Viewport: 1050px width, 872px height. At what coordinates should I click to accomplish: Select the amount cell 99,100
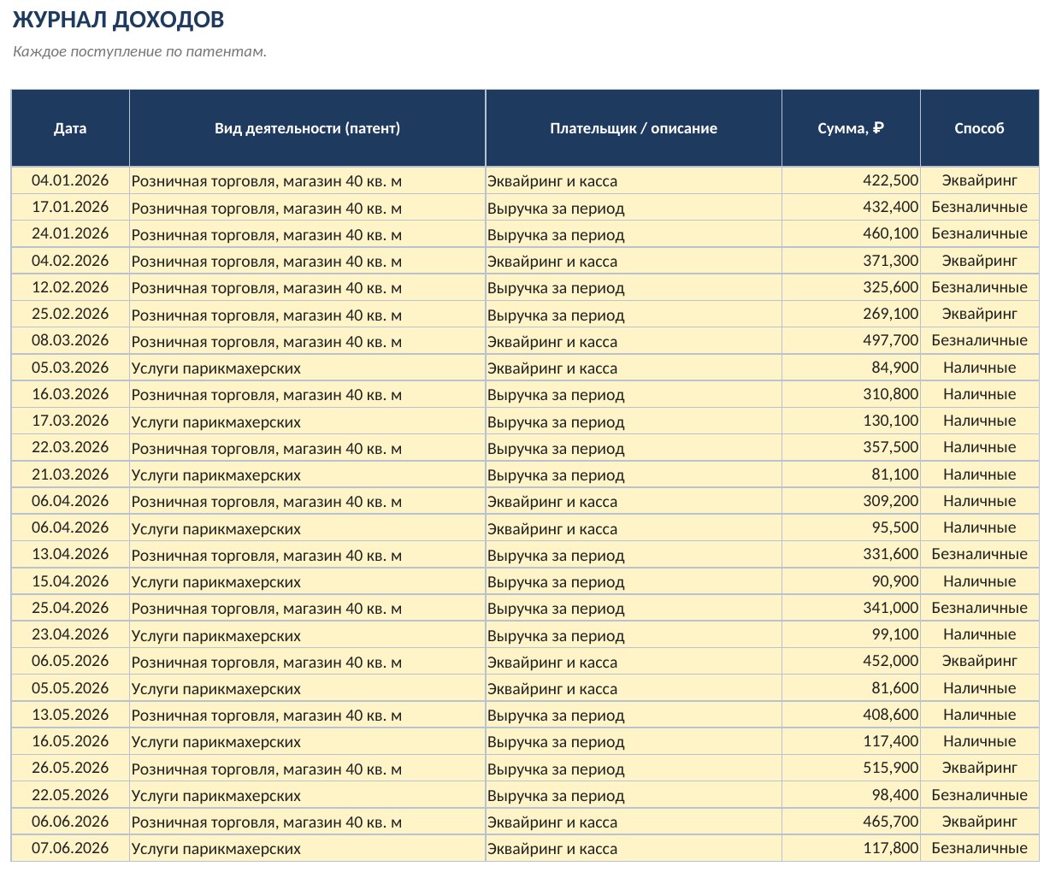point(851,634)
